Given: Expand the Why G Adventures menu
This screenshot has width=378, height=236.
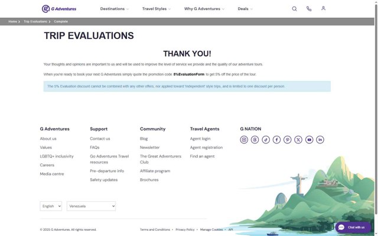Looking at the screenshot, I should tap(204, 9).
